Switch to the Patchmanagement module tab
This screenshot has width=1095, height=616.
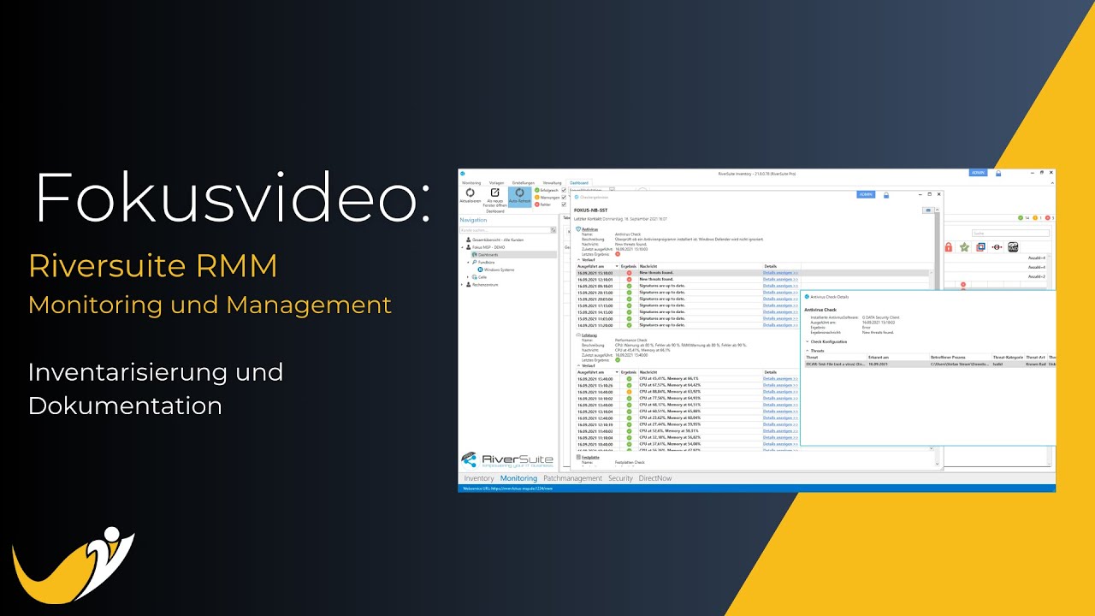click(572, 478)
